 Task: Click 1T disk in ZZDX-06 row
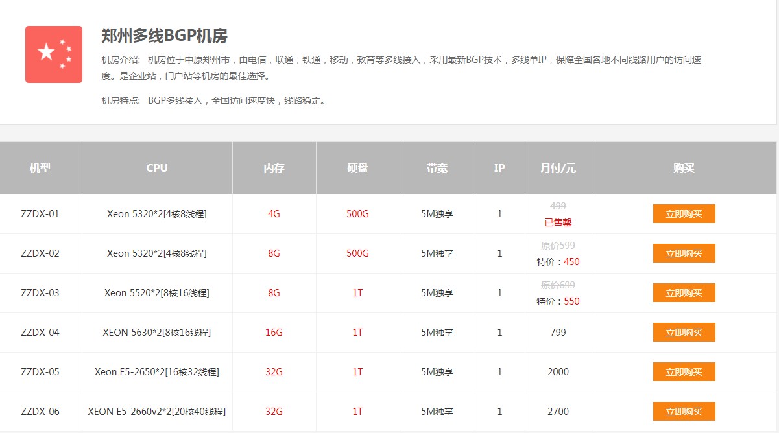(x=357, y=412)
